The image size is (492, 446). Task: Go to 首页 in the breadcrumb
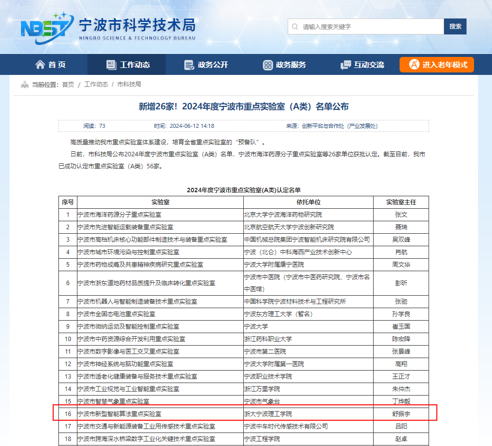pyautogui.click(x=68, y=84)
